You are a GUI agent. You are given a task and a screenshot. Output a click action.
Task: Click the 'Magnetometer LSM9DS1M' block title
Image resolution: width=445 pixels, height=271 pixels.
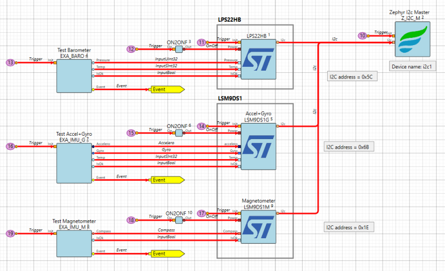pyautogui.click(x=258, y=204)
